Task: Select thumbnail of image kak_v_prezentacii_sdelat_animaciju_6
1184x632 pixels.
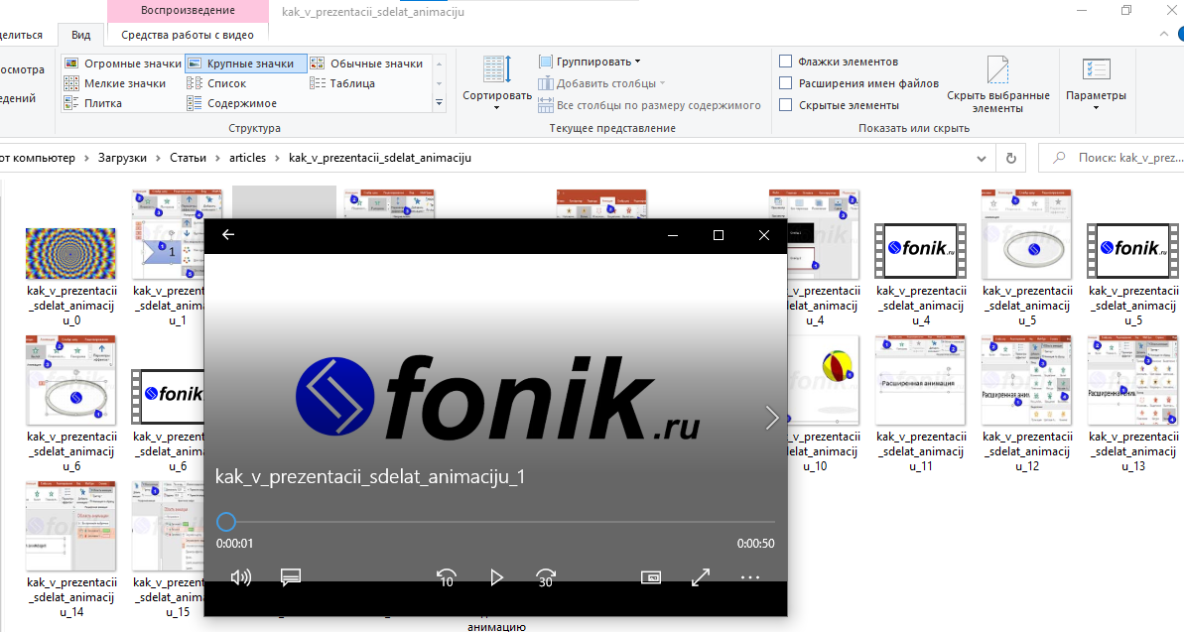Action: tap(71, 381)
